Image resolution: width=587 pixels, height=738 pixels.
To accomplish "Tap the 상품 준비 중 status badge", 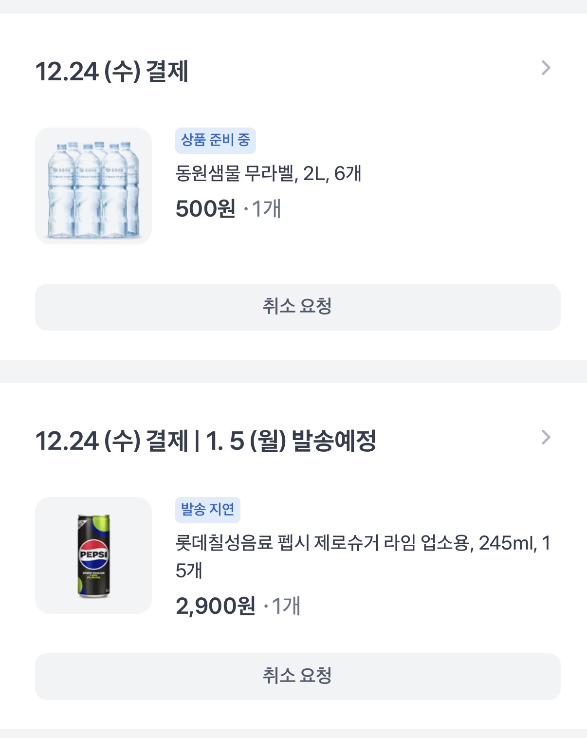I will click(215, 140).
